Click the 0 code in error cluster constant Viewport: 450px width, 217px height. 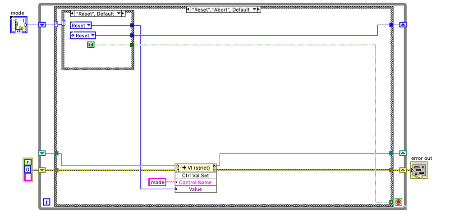[28, 169]
